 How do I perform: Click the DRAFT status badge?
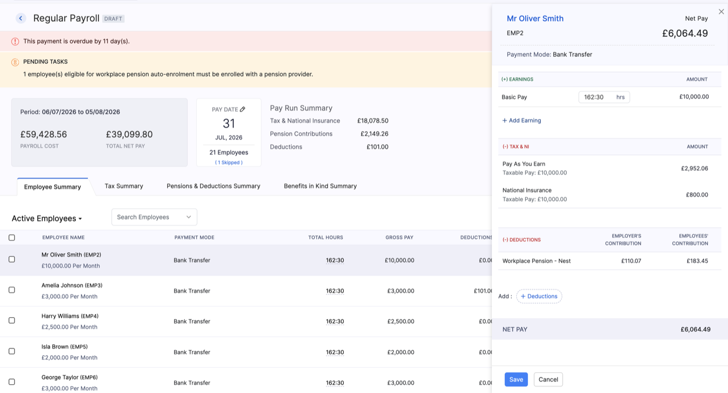coord(113,19)
